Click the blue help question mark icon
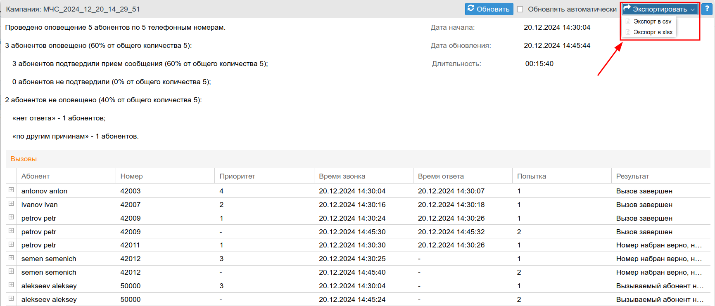Screen dimensions: 715x306 707,9
